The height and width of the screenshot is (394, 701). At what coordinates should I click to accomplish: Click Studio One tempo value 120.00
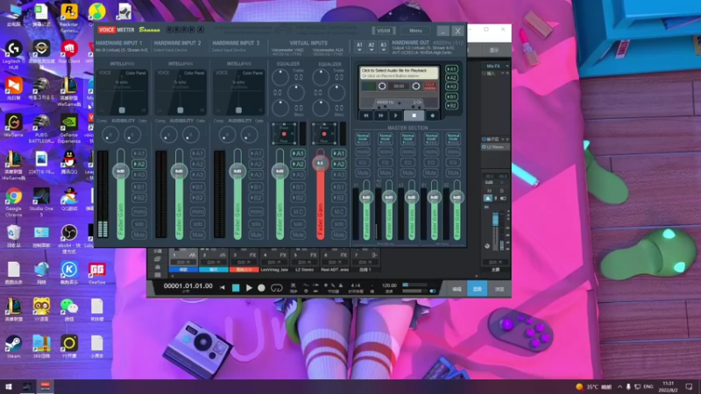pos(389,285)
